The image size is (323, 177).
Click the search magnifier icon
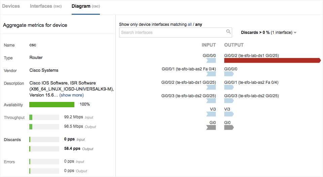tap(228, 32)
